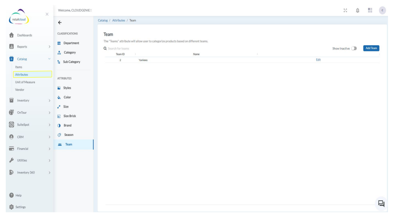Click the search magnifier icon
This screenshot has width=393, height=213.
(105, 49)
